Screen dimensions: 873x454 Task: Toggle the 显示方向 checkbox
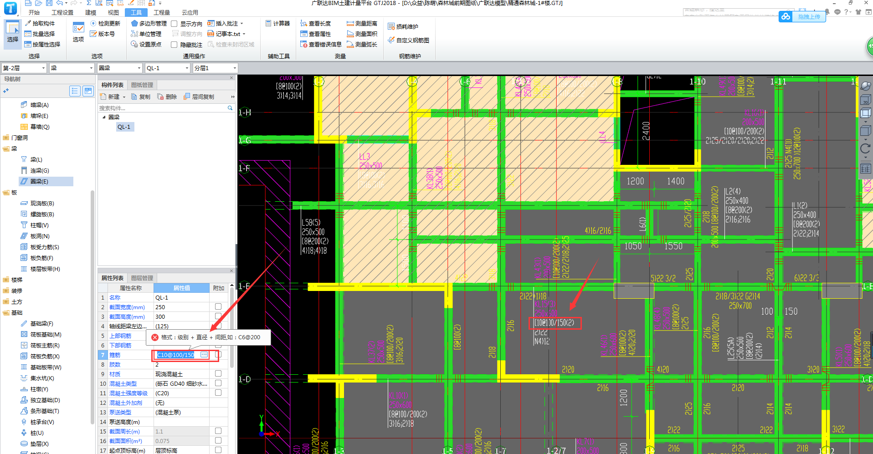point(174,24)
